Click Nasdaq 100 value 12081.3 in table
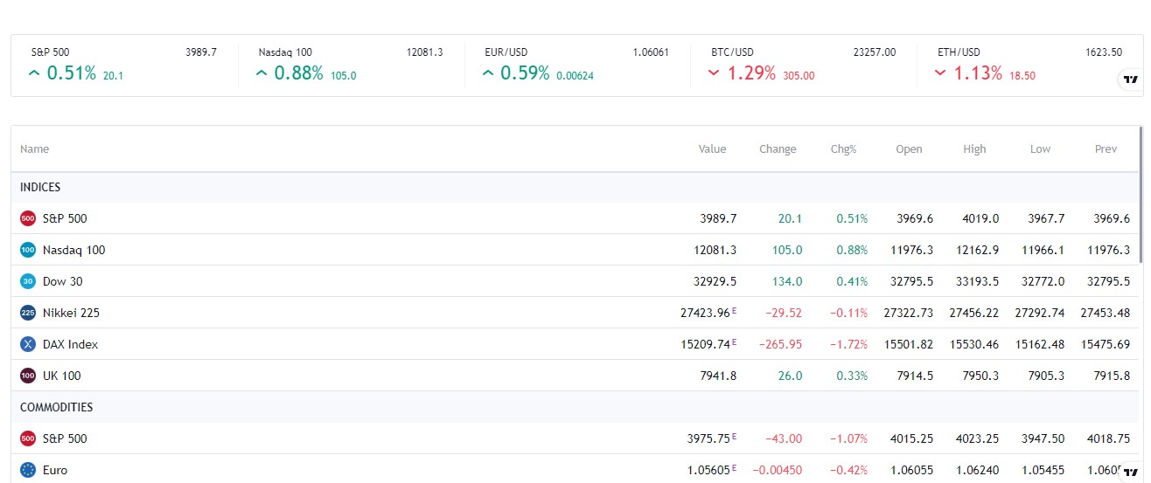Image resolution: width=1151 pixels, height=483 pixels. 715,250
